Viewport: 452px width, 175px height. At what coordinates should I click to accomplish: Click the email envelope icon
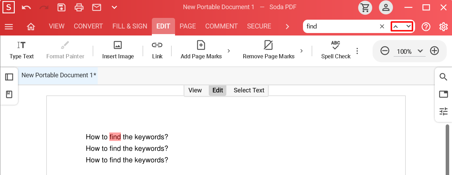(x=97, y=7)
